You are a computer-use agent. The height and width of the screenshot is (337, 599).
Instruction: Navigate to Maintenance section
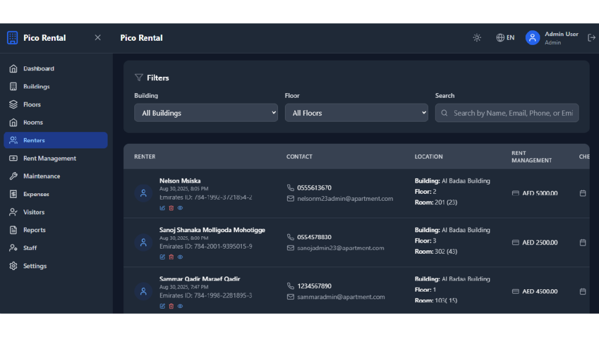(41, 176)
